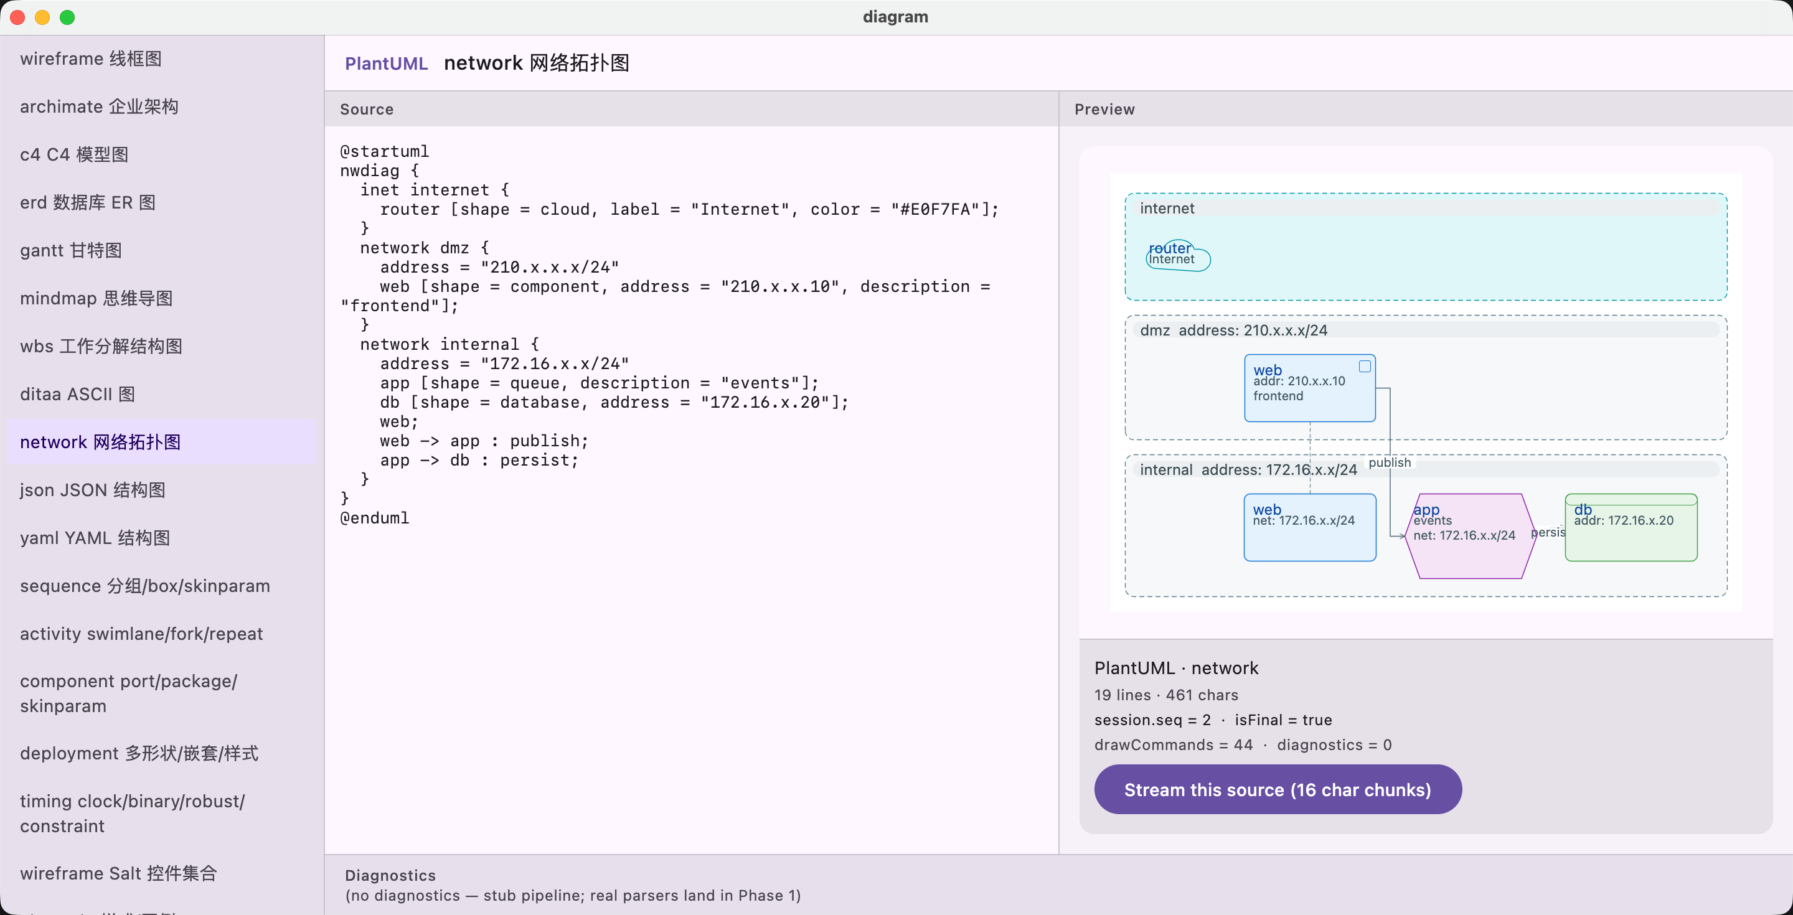Select the highlighted network 网络拓扑图 row
Image resolution: width=1793 pixels, height=915 pixels.
[x=161, y=443]
